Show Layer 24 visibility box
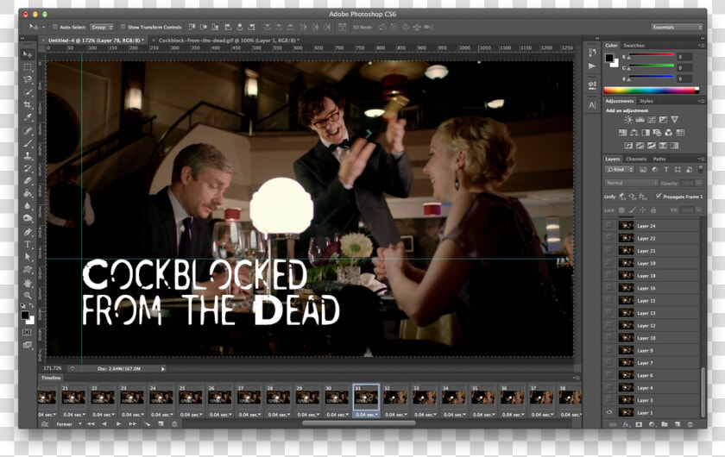The height and width of the screenshot is (457, 725). click(609, 226)
